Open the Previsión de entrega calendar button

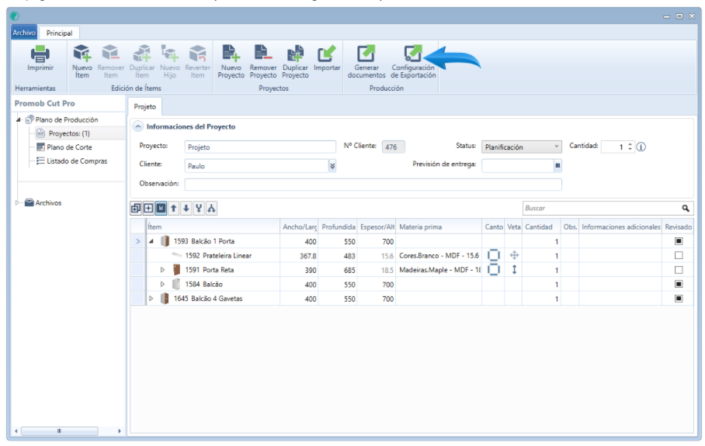click(557, 166)
